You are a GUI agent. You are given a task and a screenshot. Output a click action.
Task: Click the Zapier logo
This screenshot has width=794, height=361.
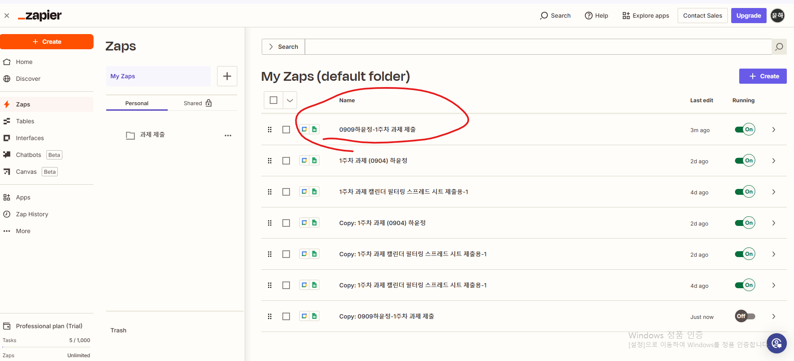(x=40, y=16)
